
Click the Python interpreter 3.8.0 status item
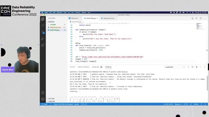pyautogui.click(x=66, y=104)
